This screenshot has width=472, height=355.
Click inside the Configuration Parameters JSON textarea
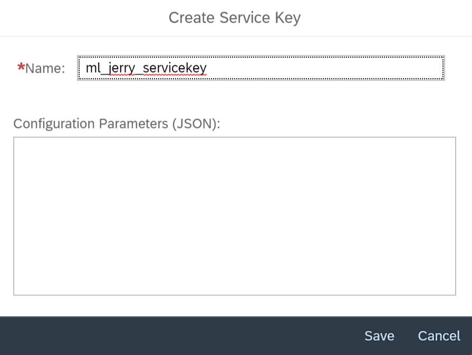[x=235, y=216]
